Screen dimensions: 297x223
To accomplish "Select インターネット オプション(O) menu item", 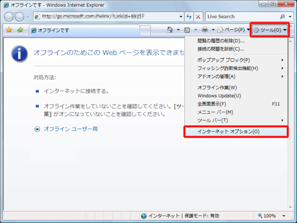I will (x=236, y=132).
